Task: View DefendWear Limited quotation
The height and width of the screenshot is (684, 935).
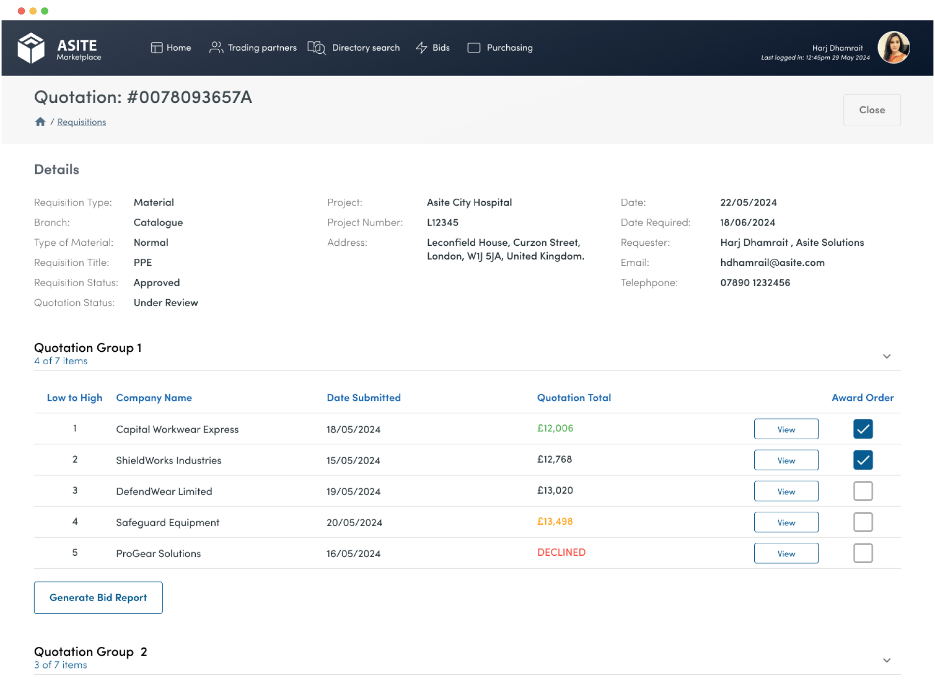Action: tap(786, 492)
